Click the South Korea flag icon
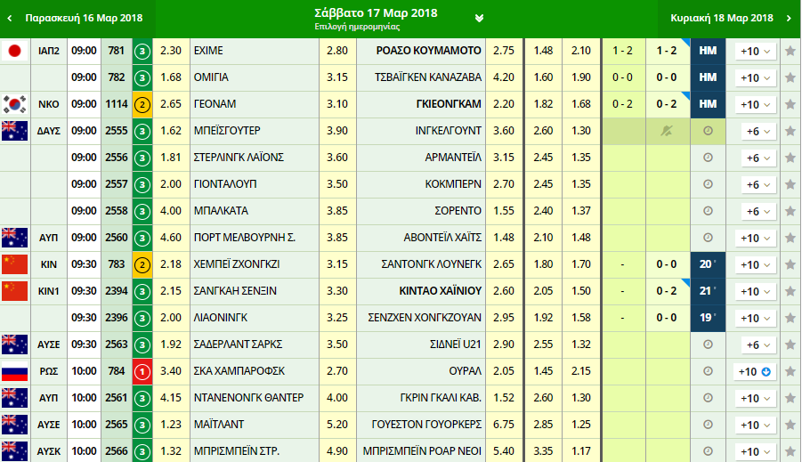The width and height of the screenshot is (802, 462). [x=14, y=104]
